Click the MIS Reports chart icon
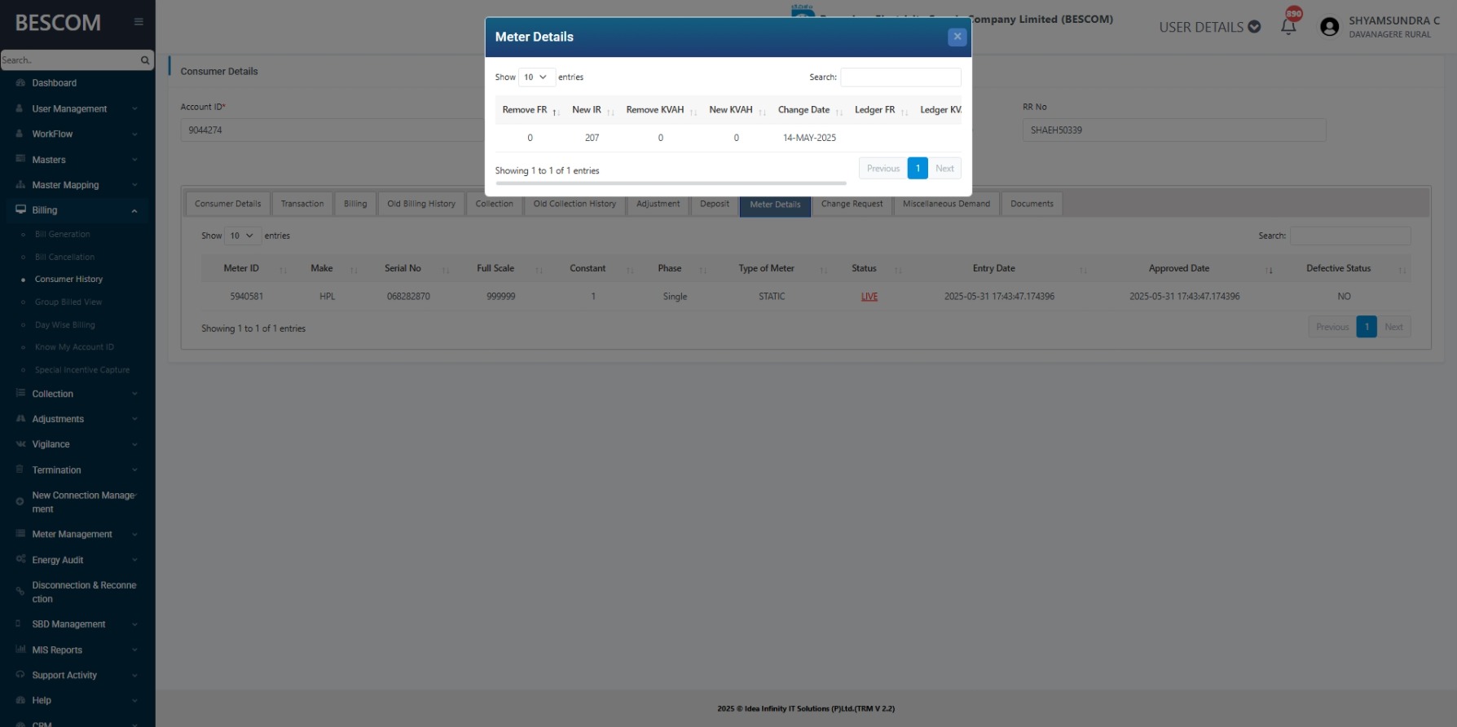The height and width of the screenshot is (727, 1457). point(20,650)
